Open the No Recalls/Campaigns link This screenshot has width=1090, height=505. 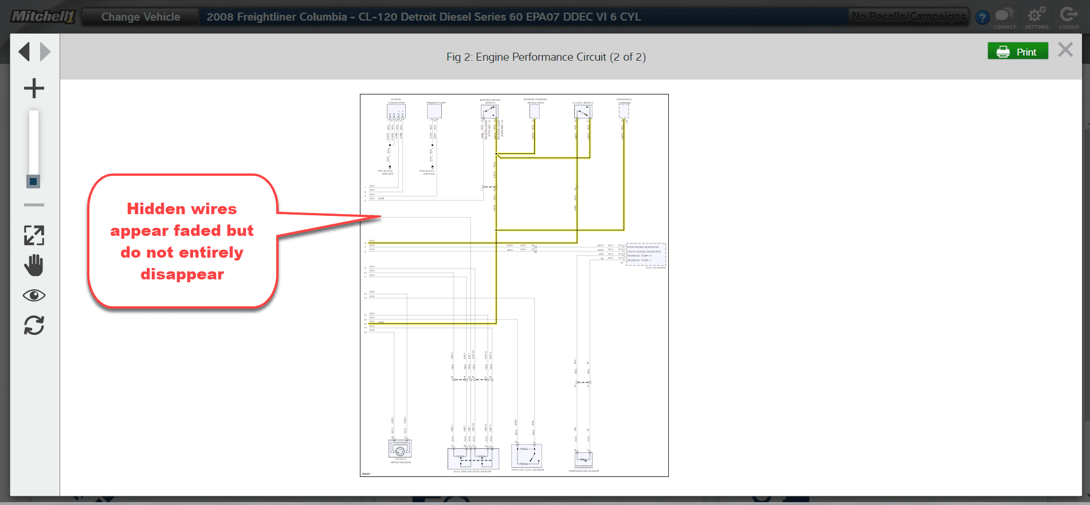coord(908,17)
